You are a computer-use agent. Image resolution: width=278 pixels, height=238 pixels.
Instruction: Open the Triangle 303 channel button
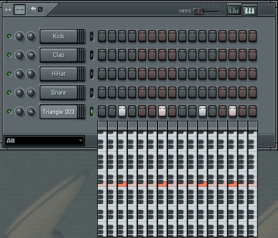(62, 111)
